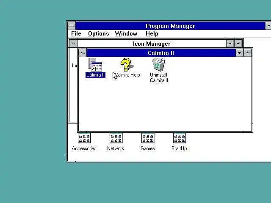Minimize the Program Manager window
The height and width of the screenshot is (203, 271).
(268, 26)
